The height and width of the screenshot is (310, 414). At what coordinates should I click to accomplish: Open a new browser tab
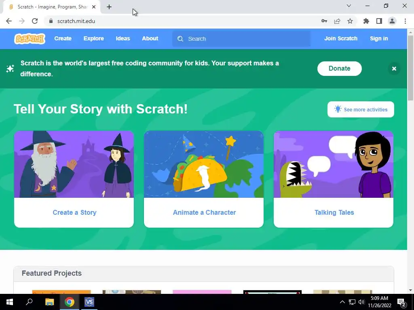[x=109, y=7]
